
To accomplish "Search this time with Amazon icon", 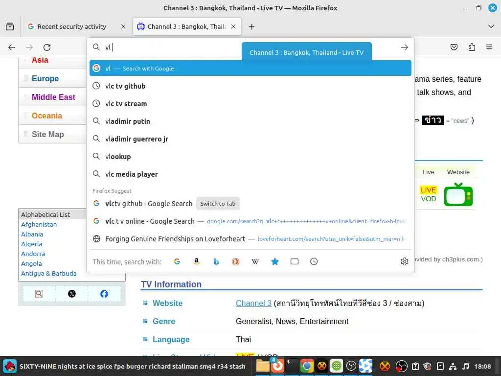I will point(197,261).
